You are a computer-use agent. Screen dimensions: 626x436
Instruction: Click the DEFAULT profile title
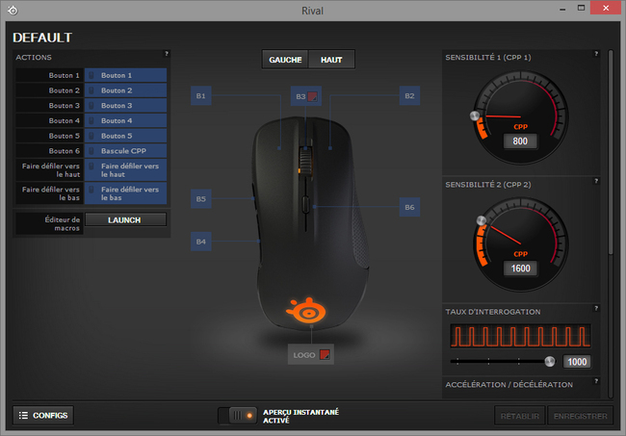(42, 38)
